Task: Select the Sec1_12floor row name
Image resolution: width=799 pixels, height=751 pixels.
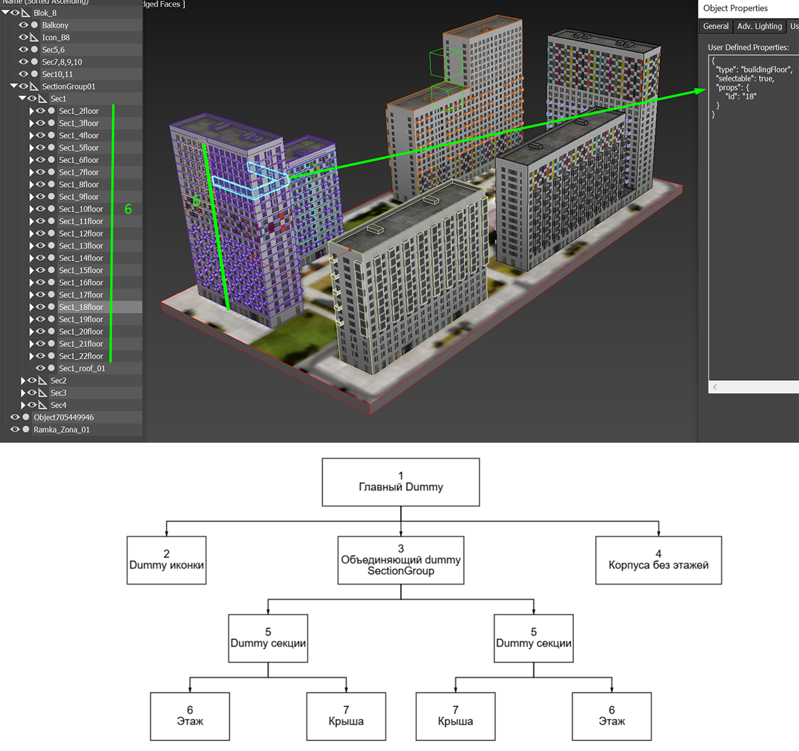Action: 81,234
